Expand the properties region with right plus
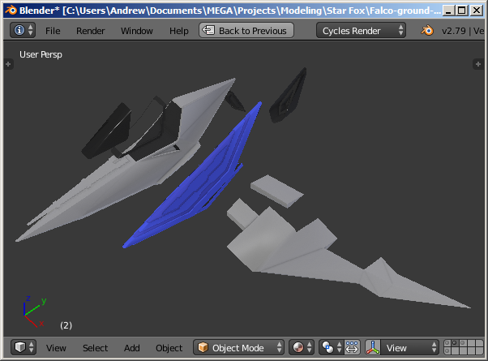488x361 pixels. point(478,64)
